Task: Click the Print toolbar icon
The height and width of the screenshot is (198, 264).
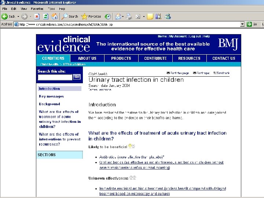Action: 129,16
